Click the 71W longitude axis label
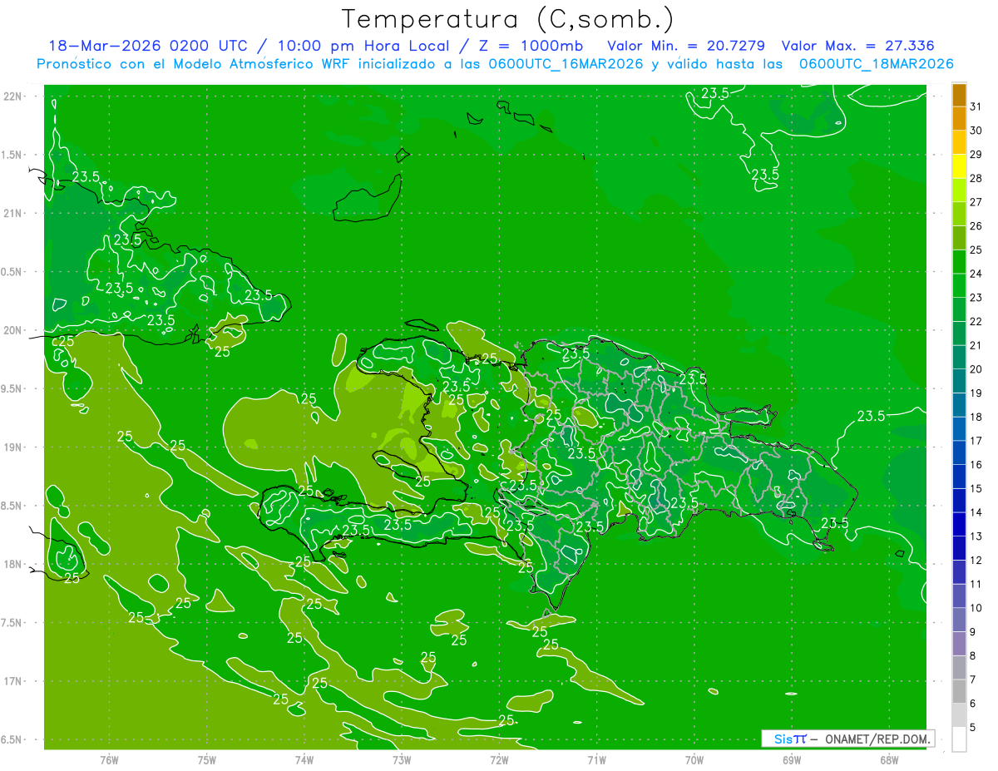998x771 pixels. coord(596,759)
